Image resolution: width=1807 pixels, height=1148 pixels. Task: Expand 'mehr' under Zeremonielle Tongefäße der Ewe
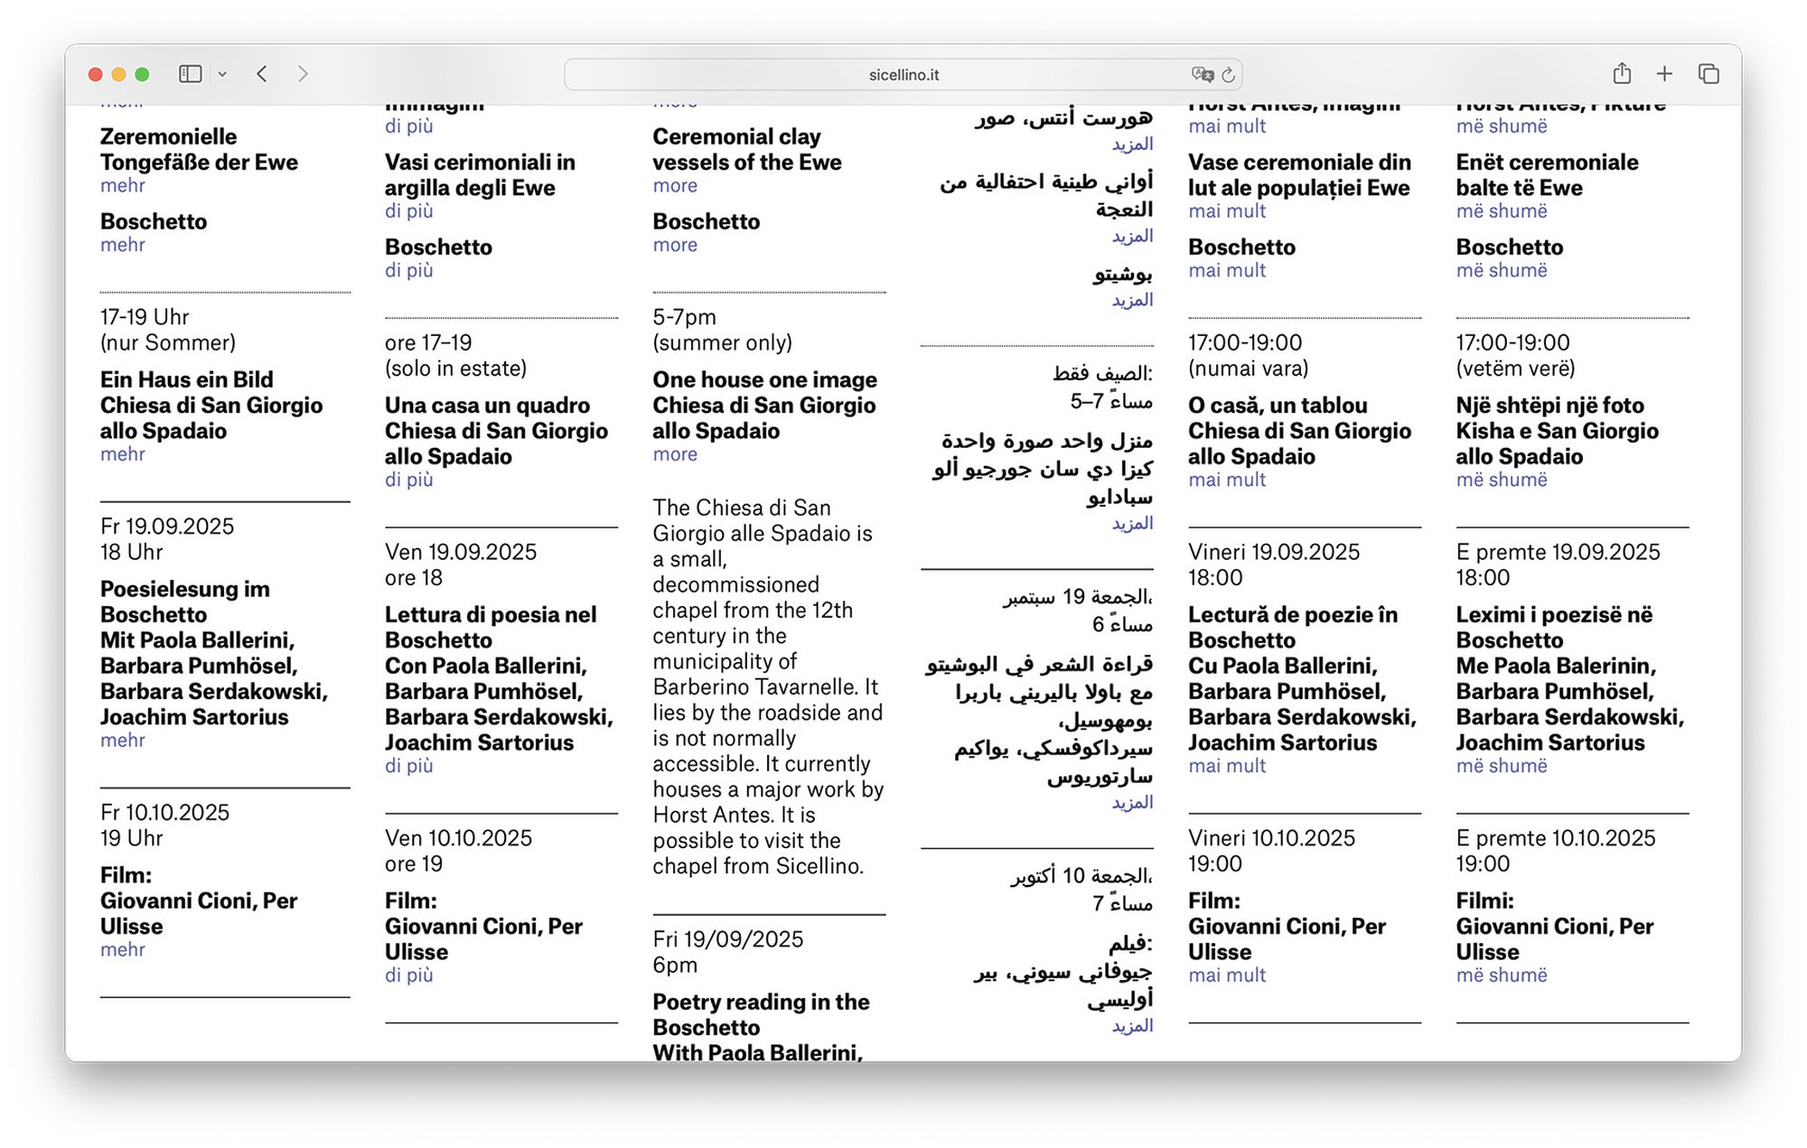click(123, 186)
